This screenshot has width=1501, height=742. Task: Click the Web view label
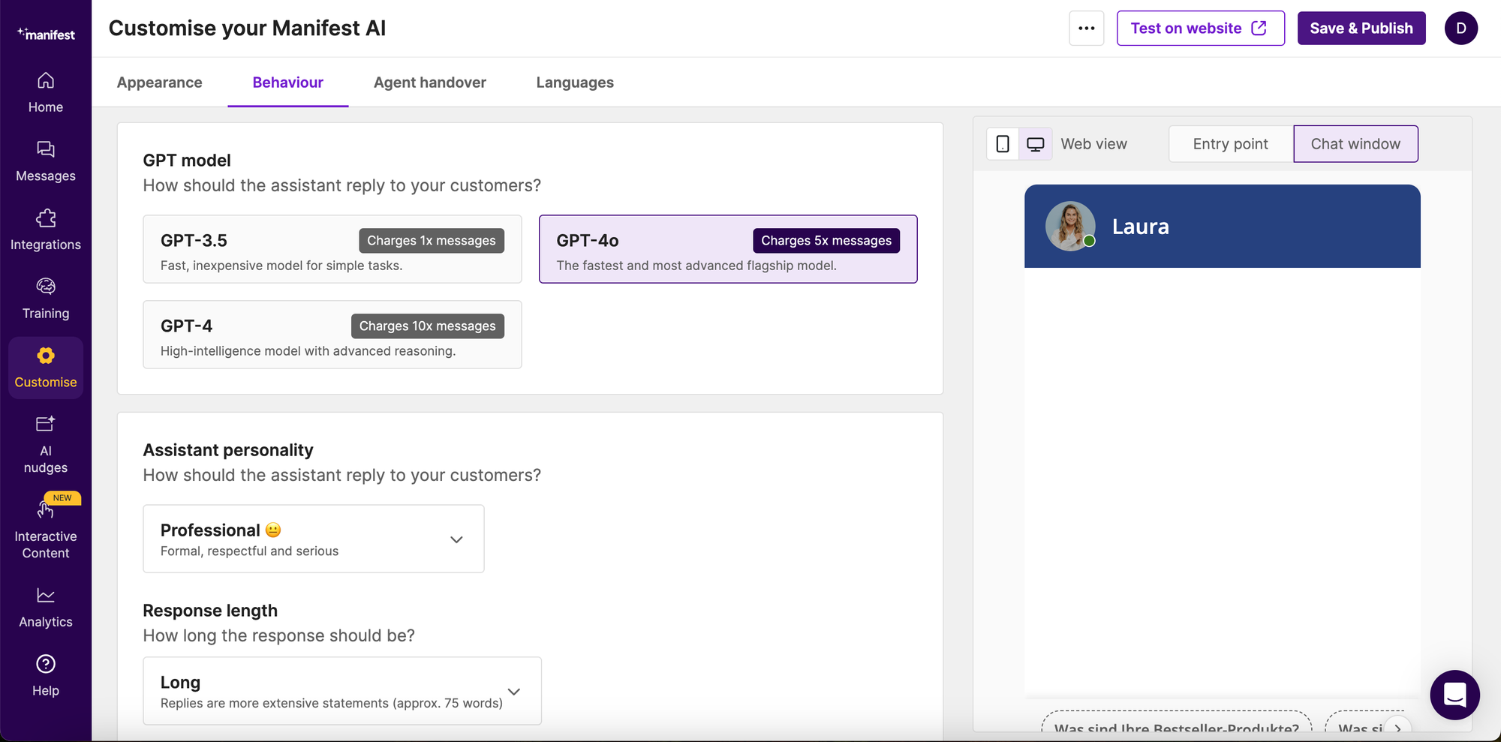point(1093,144)
